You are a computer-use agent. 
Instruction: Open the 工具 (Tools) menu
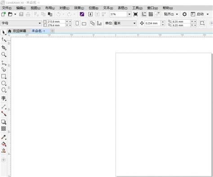point(137,8)
